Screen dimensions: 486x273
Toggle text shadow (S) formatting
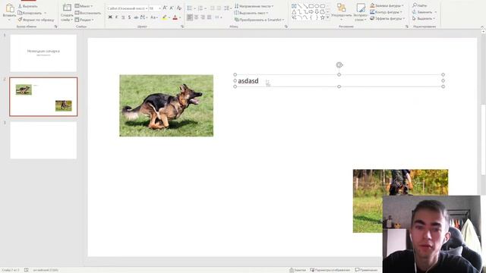point(129,17)
